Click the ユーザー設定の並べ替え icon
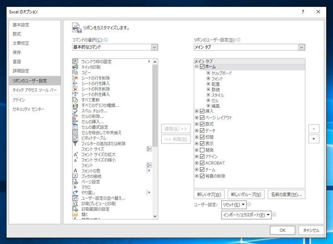The width and height of the screenshot is (333, 244). point(75,198)
